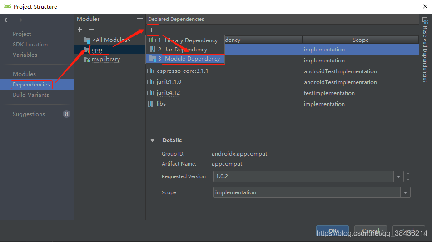Click the junit:1.1.0 library icon
The image size is (432, 242).
(150, 82)
